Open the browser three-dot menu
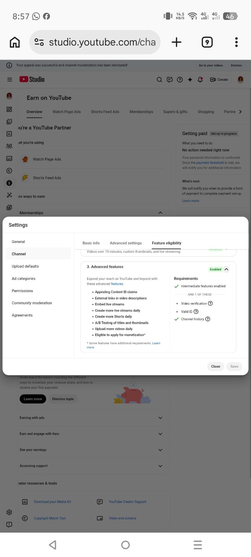 [x=236, y=42]
